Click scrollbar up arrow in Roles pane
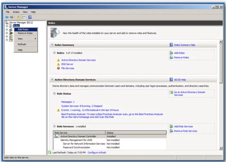The image size is (226, 162). point(221,42)
